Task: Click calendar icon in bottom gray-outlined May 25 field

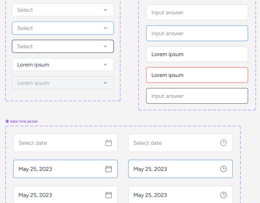Action: point(108,195)
